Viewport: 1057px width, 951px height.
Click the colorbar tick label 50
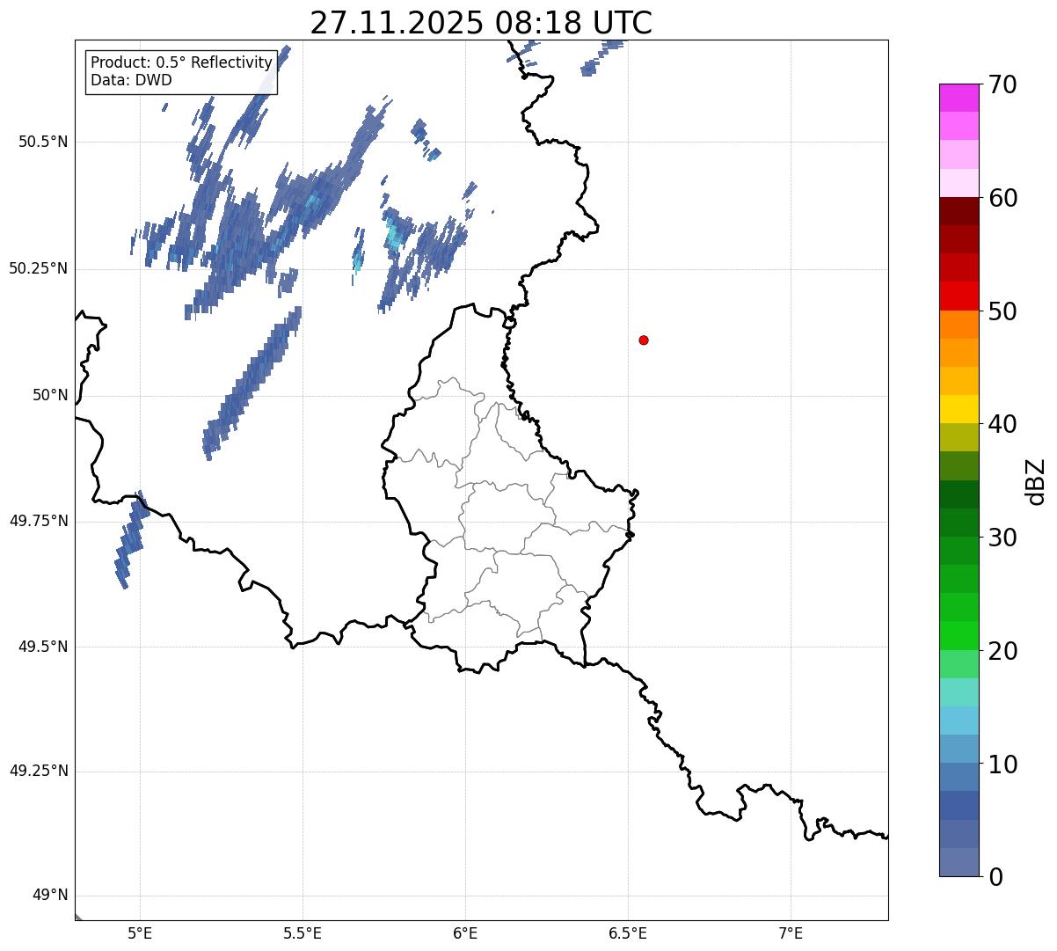point(1002,311)
